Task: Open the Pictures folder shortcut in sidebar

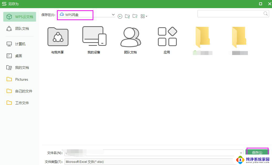Action: click(x=20, y=79)
